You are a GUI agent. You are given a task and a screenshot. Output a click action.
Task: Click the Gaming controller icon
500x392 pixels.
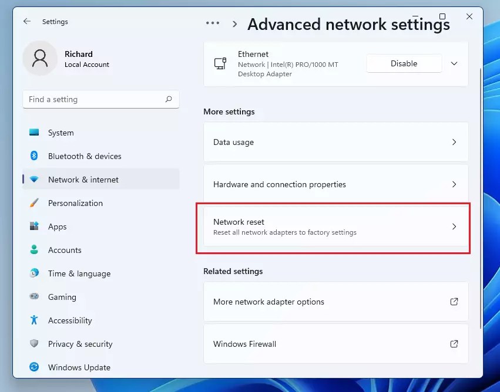[35, 297]
